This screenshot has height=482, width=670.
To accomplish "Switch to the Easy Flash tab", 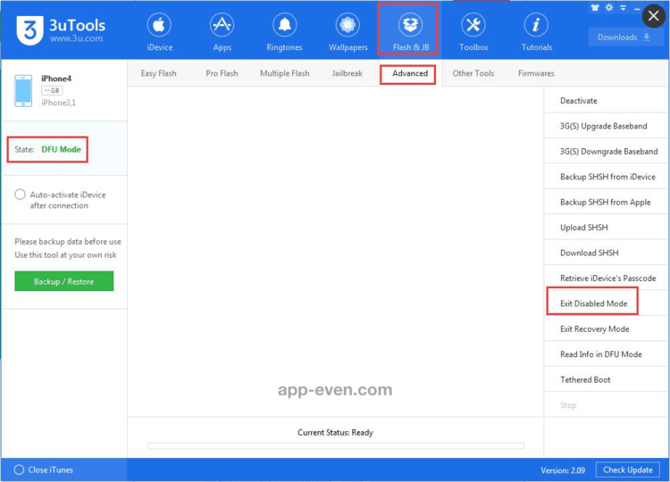I will point(158,73).
